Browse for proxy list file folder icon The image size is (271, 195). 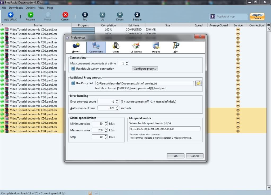click(x=198, y=83)
